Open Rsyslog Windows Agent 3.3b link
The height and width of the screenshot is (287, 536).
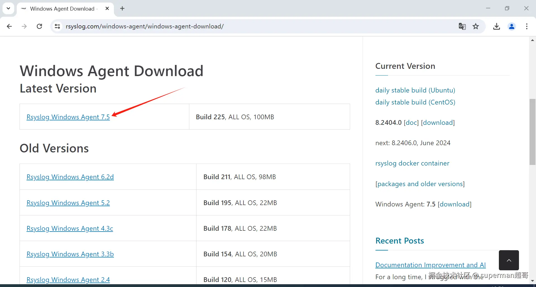point(70,254)
